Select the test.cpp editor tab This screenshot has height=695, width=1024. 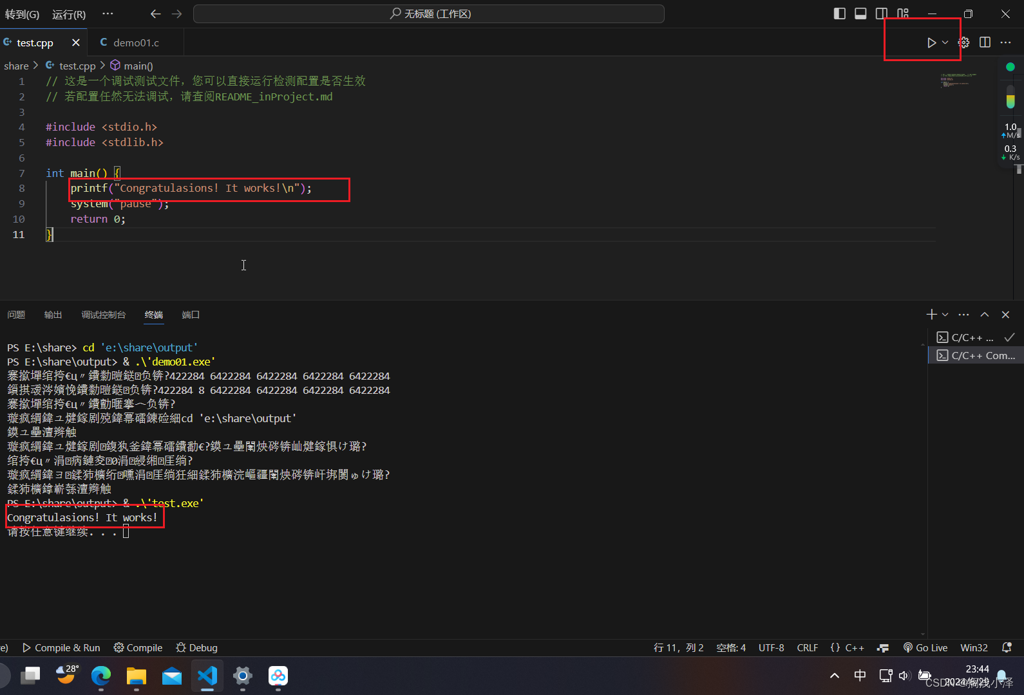35,42
